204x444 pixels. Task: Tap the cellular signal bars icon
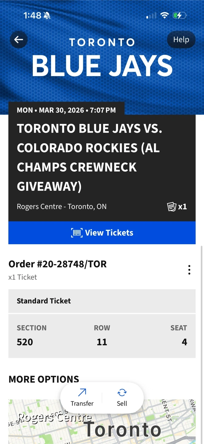pyautogui.click(x=151, y=15)
